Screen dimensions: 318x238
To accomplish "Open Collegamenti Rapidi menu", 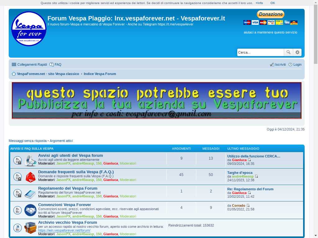I will pyautogui.click(x=30, y=64).
